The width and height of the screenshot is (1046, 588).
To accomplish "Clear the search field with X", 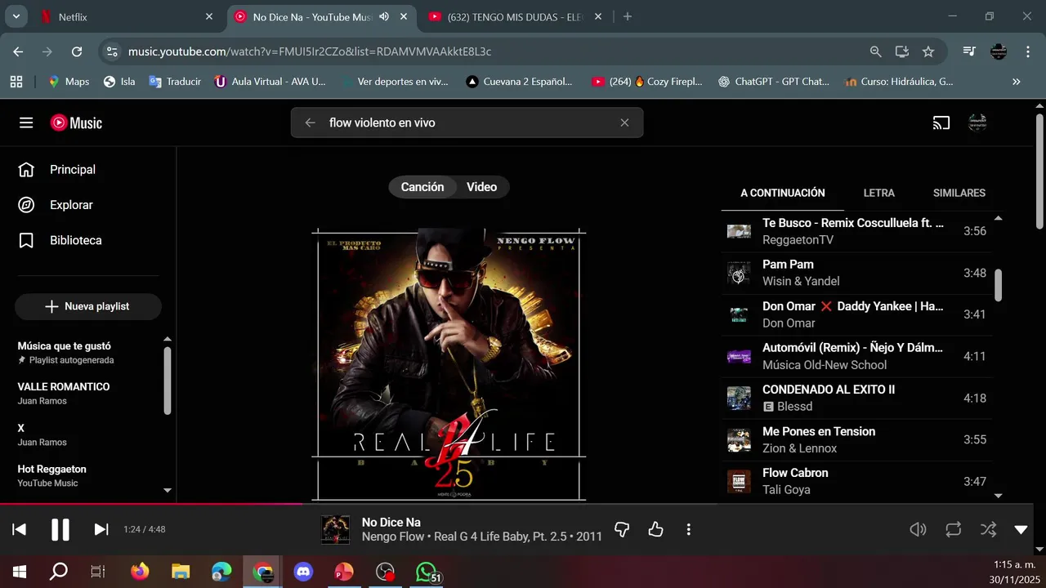I will click(624, 122).
